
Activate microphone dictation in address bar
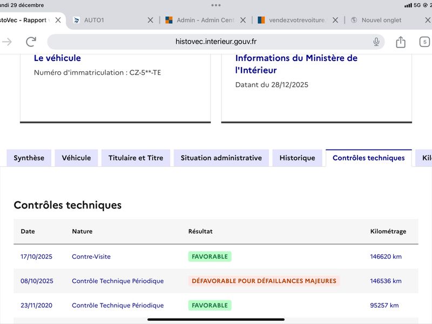[376, 42]
